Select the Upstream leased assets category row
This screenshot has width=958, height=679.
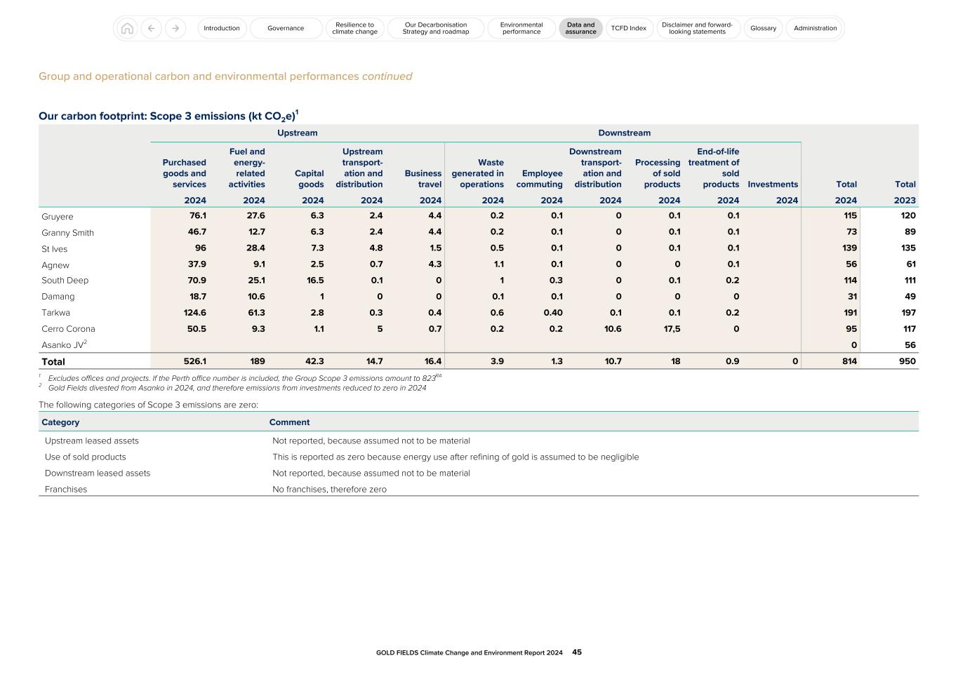92,441
